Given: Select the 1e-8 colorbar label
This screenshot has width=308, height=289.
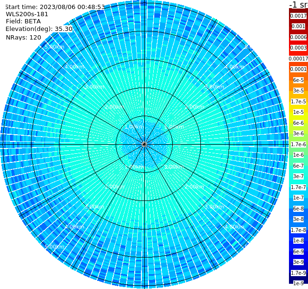Looking at the screenshot, I should click(x=298, y=240).
